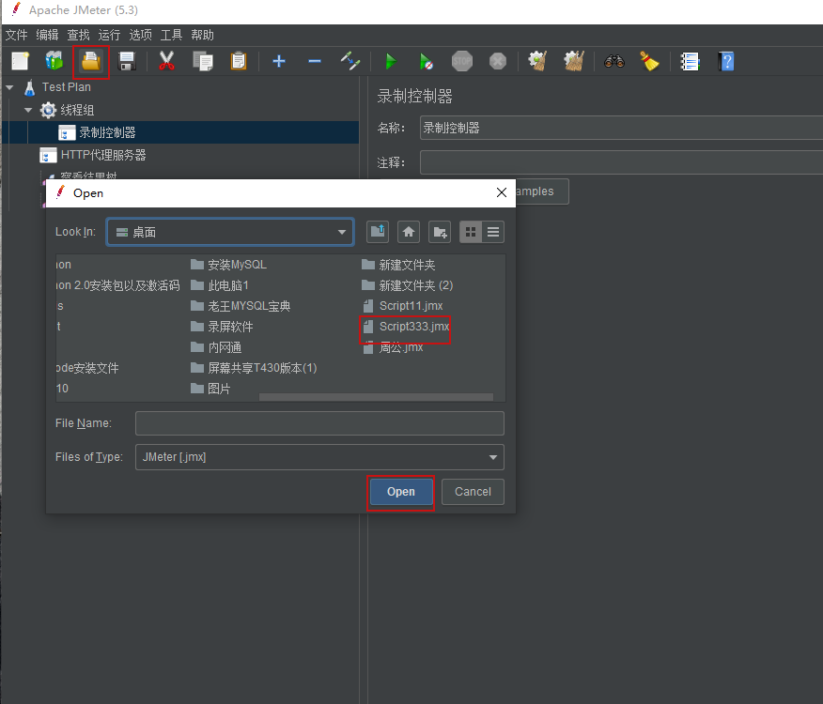Click the horizontal scrollbar in file list
This screenshot has width=823, height=704.
(376, 397)
